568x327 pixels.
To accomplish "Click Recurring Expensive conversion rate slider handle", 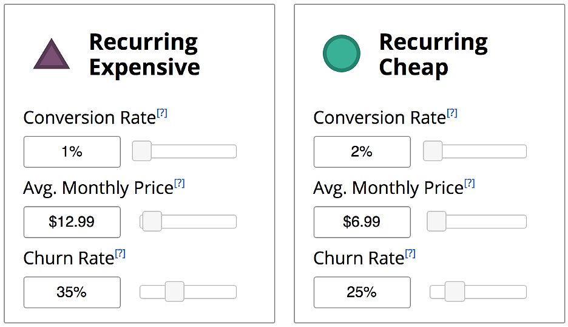I will pos(141,151).
